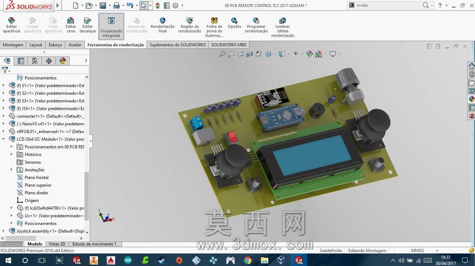The image size is (475, 266).
Task: Select the ConfigurationManager tab icon
Action: (x=35, y=61)
